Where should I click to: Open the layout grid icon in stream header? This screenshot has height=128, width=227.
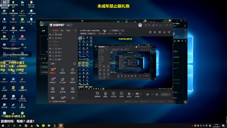pyautogui.click(x=160, y=32)
